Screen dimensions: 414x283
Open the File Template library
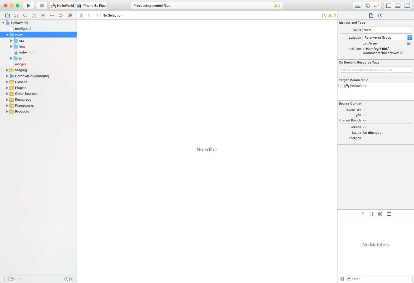click(362, 214)
